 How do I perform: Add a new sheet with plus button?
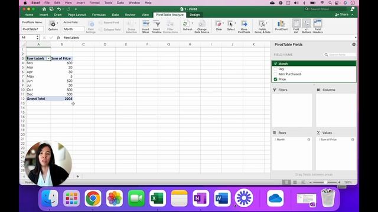(77, 177)
